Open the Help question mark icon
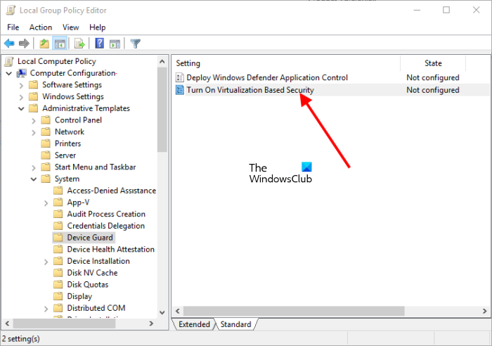The image size is (492, 346). click(x=100, y=44)
